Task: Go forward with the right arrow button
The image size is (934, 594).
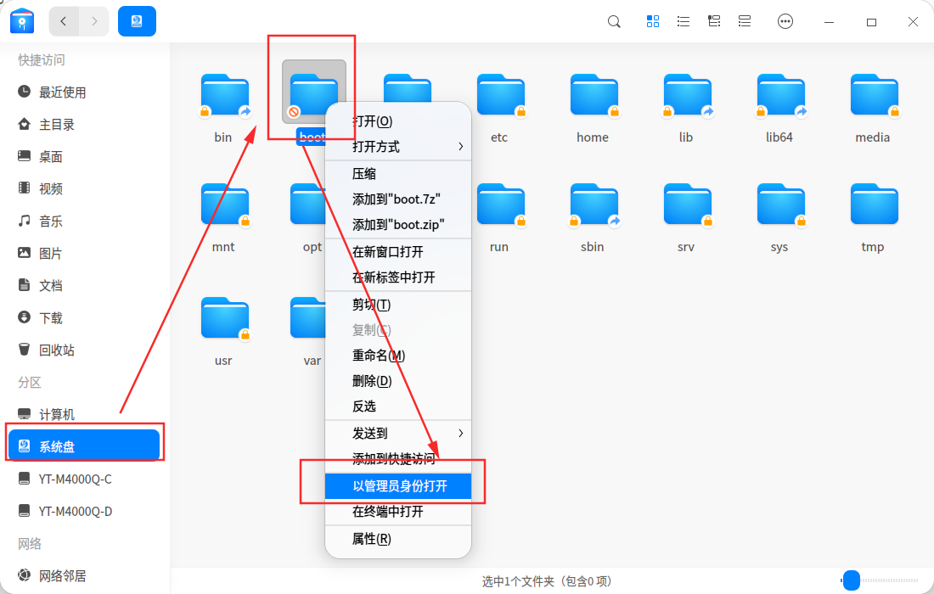Action: pos(94,21)
